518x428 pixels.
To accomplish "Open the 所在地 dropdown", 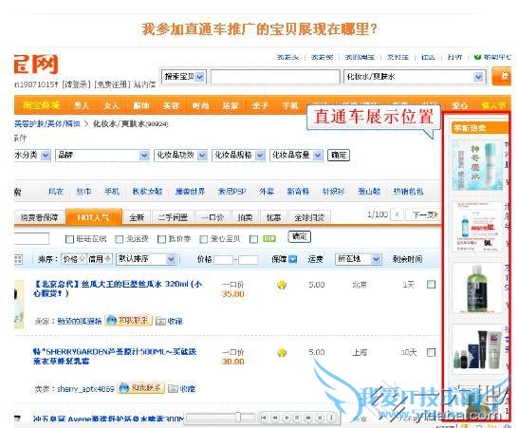I will 359,259.
